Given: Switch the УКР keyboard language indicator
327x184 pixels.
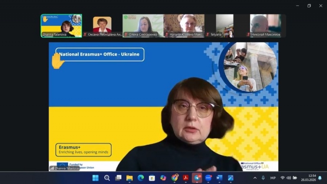Looking at the screenshot, I should point(273,178).
